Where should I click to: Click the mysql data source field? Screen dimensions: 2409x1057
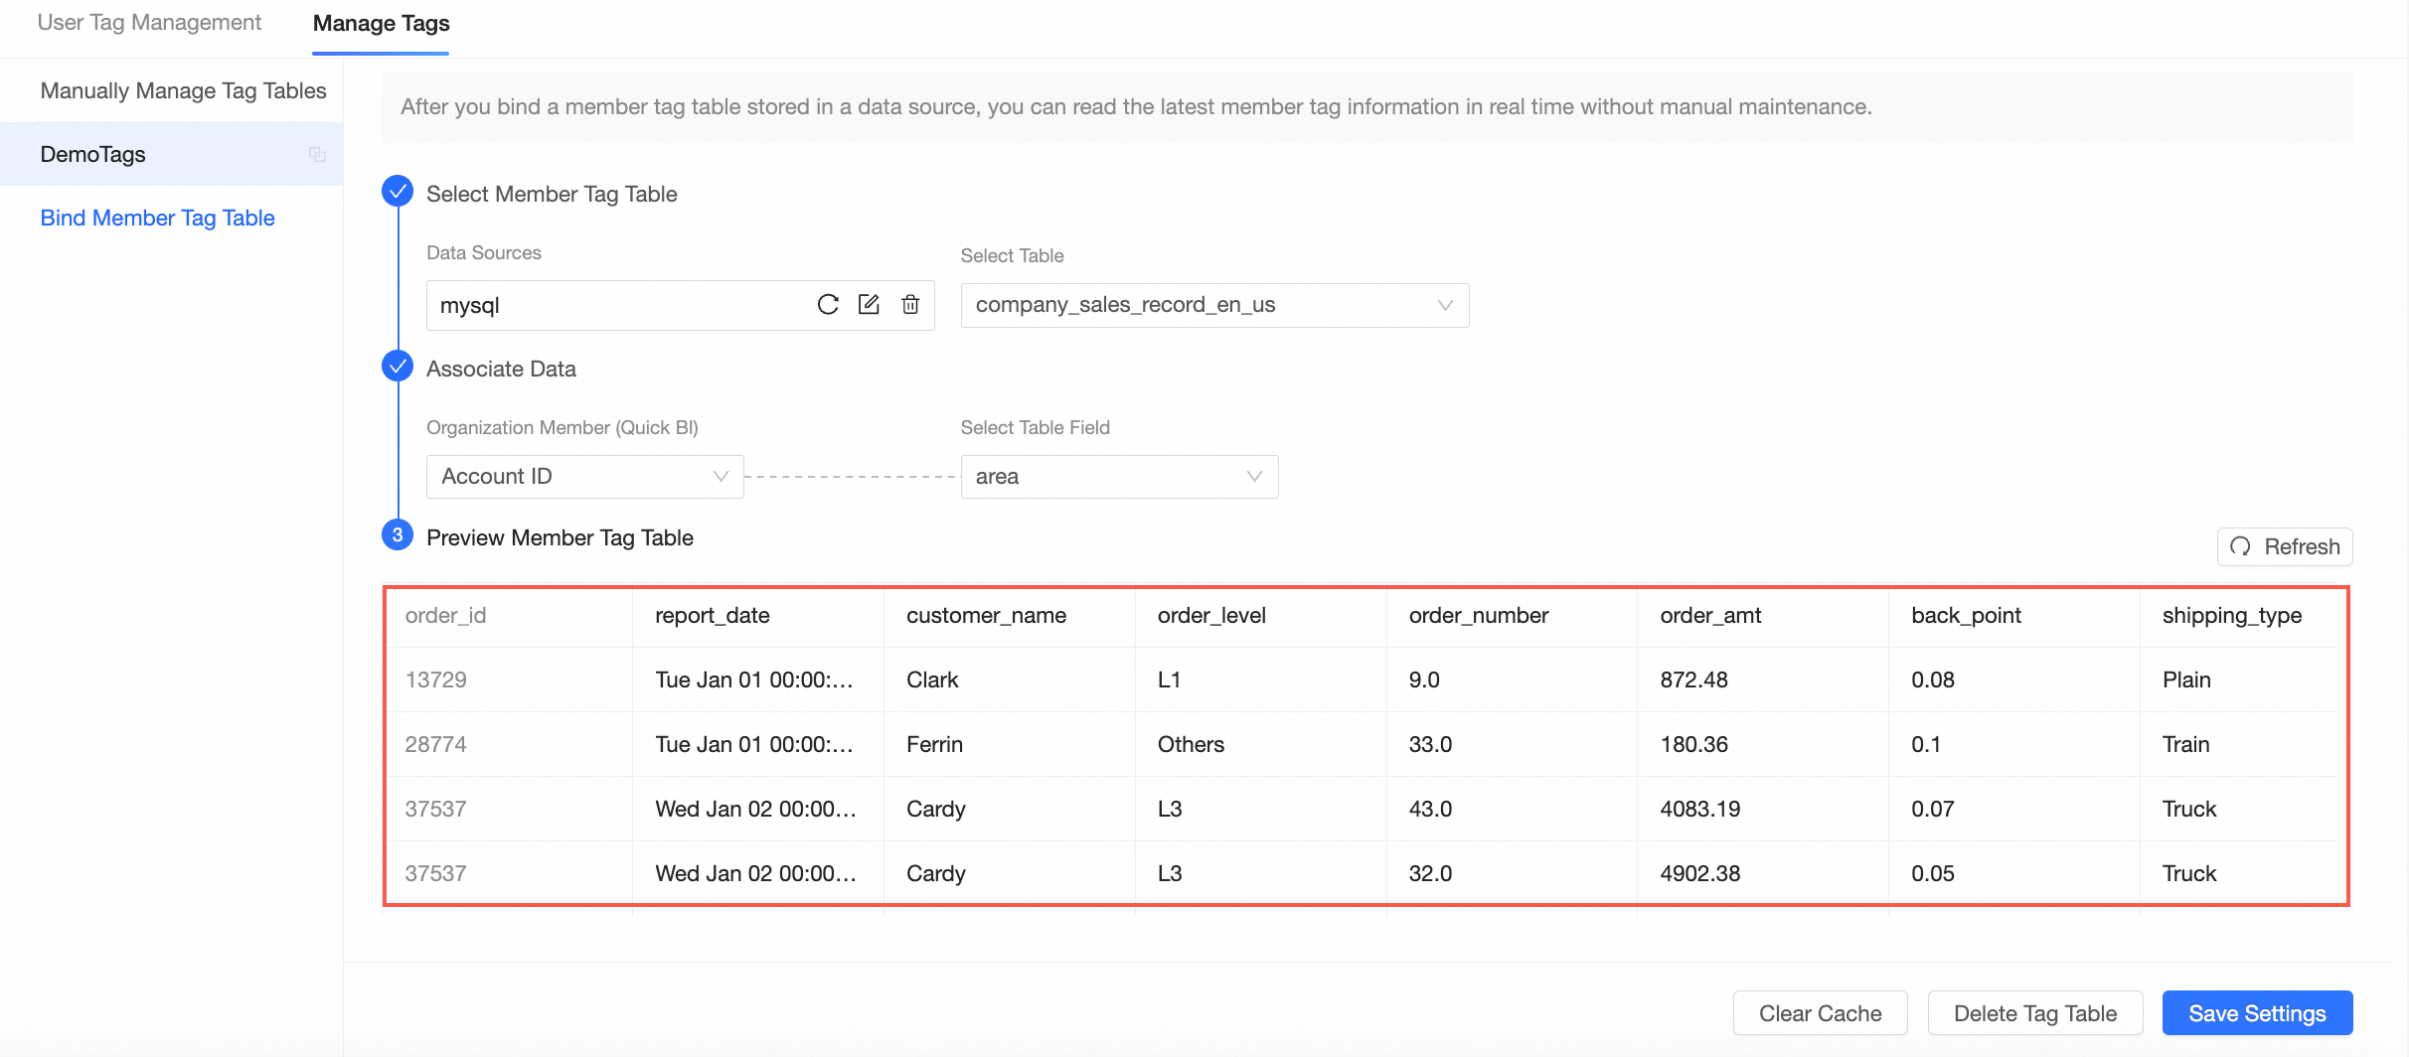point(680,305)
